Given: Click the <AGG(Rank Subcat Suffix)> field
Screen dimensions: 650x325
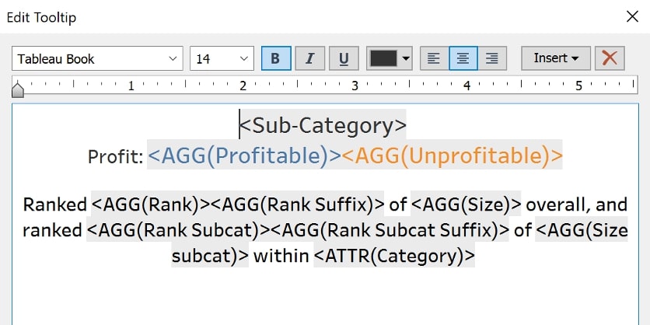Looking at the screenshot, I should [x=390, y=230].
